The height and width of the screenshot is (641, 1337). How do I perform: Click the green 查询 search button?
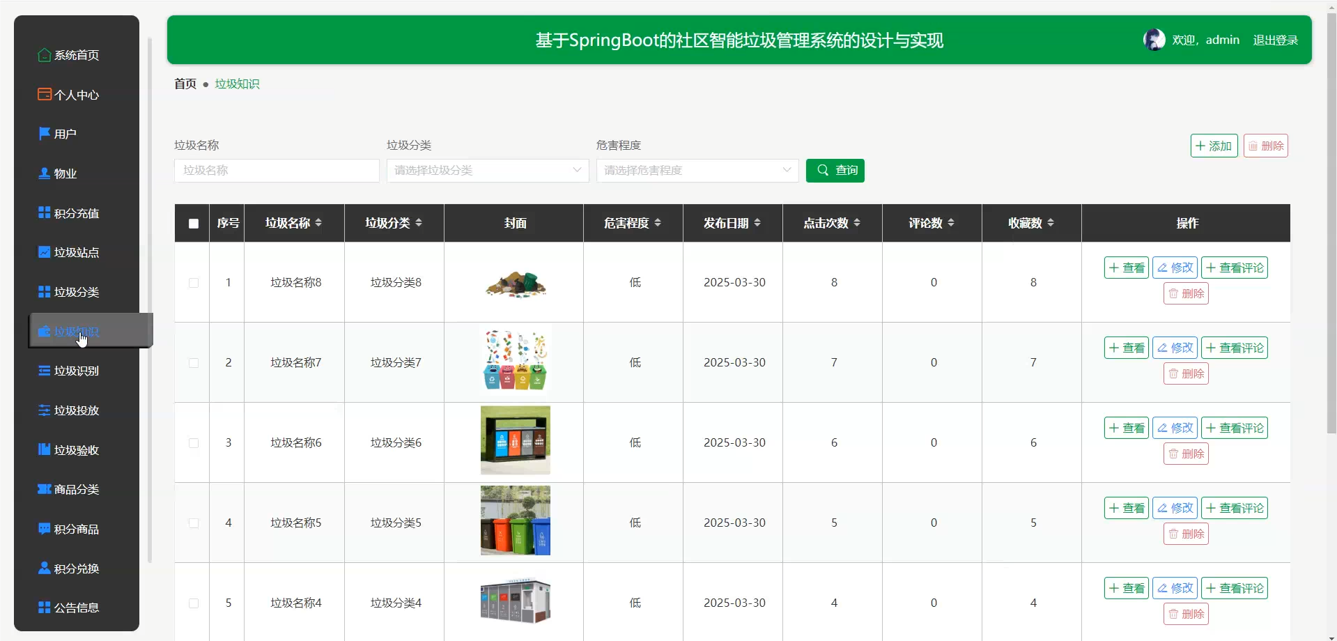[x=835, y=171]
